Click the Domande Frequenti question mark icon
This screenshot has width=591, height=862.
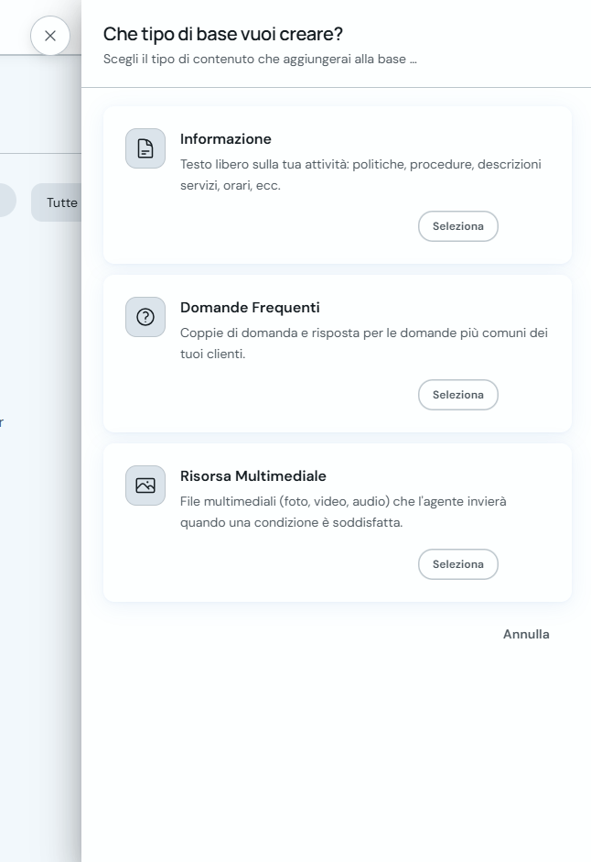point(145,317)
